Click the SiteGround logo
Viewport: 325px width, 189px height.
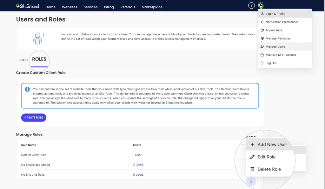pos(28,6)
